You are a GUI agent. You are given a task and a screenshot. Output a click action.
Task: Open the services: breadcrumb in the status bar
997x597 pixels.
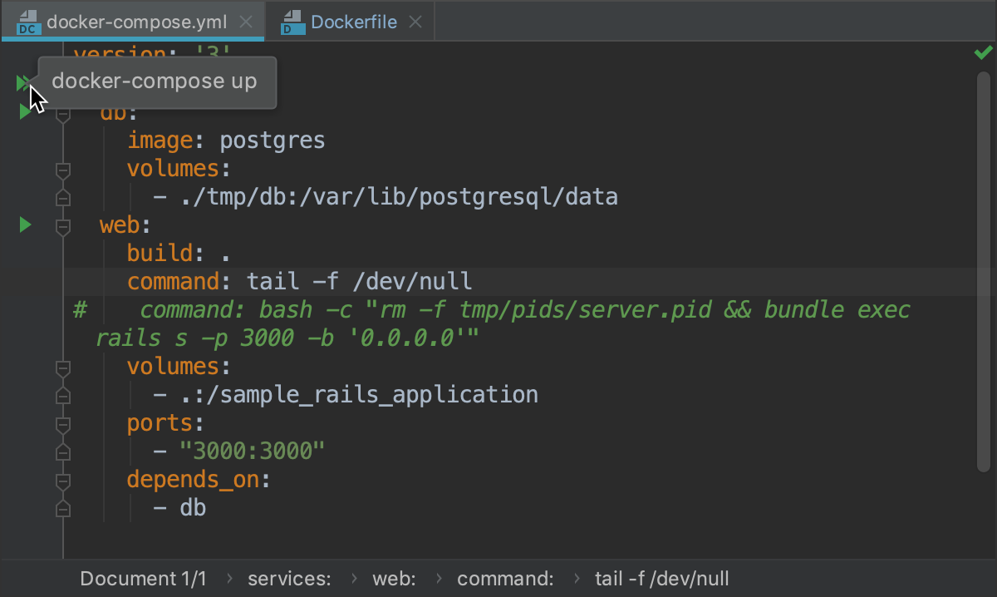tap(288, 578)
